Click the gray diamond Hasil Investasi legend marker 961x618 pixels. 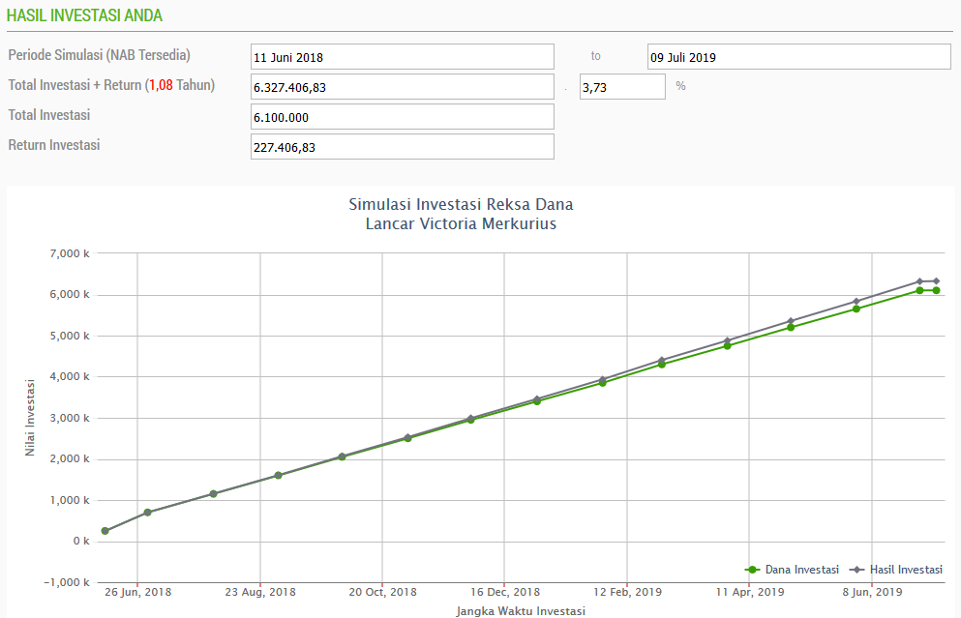(856, 570)
